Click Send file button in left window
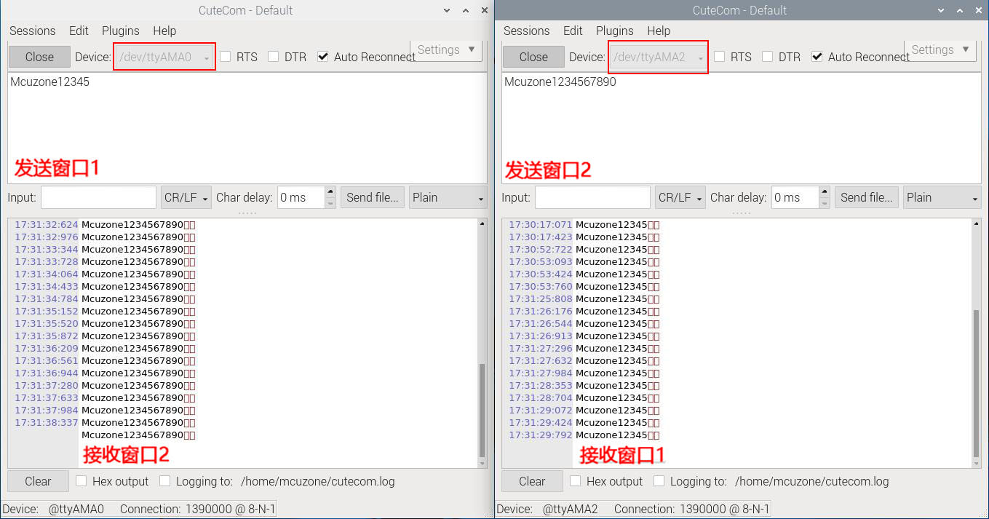This screenshot has width=989, height=519. [x=373, y=197]
